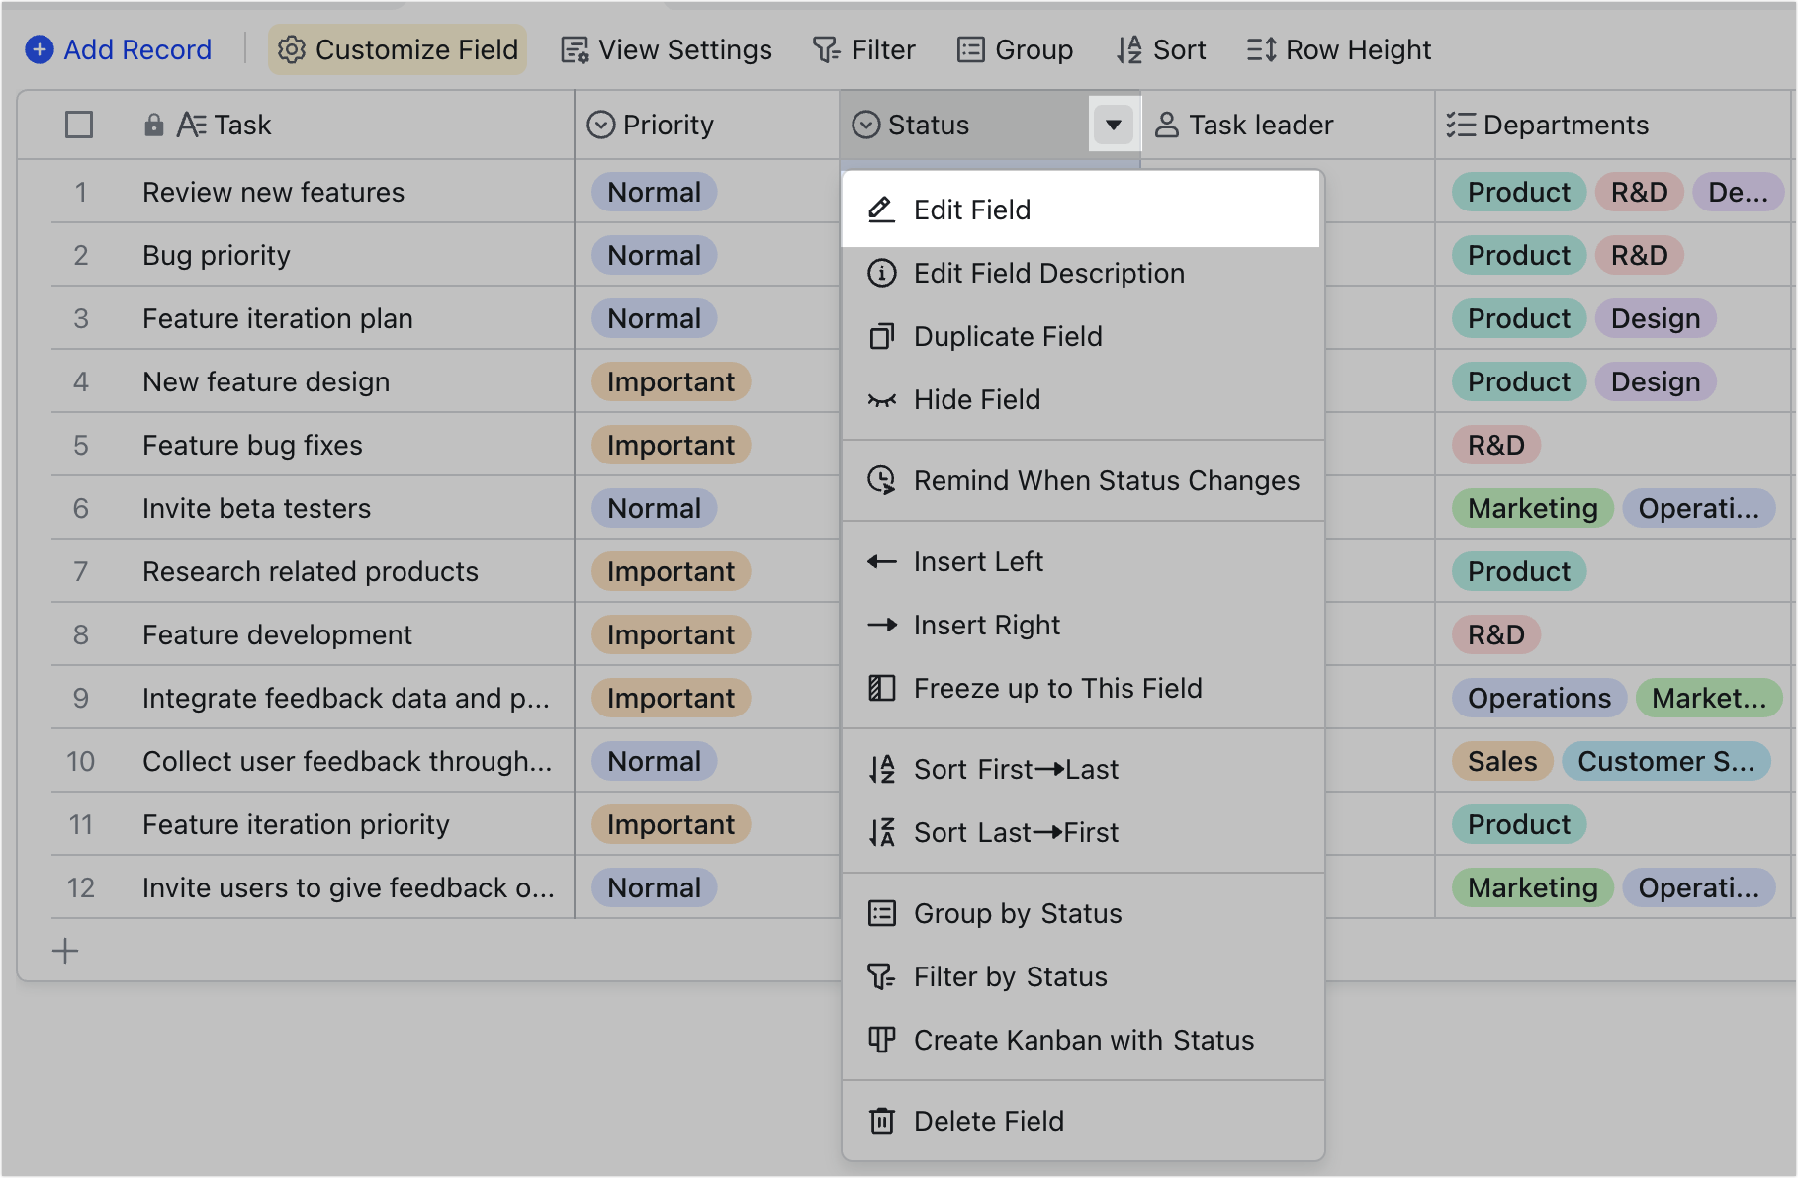Click the Group icon in the toolbar

[x=970, y=48]
